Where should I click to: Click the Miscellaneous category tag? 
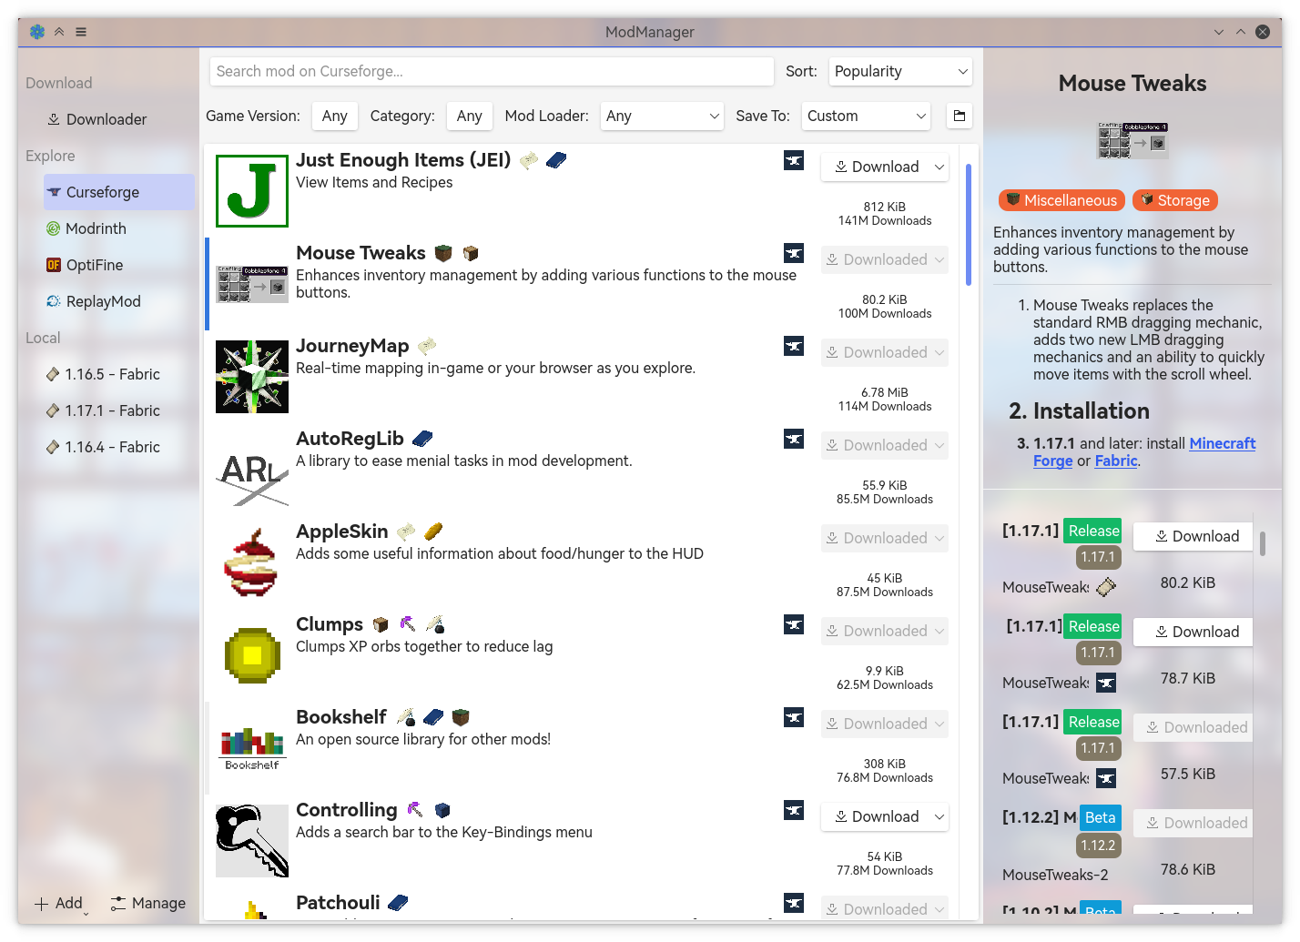pyautogui.click(x=1061, y=200)
